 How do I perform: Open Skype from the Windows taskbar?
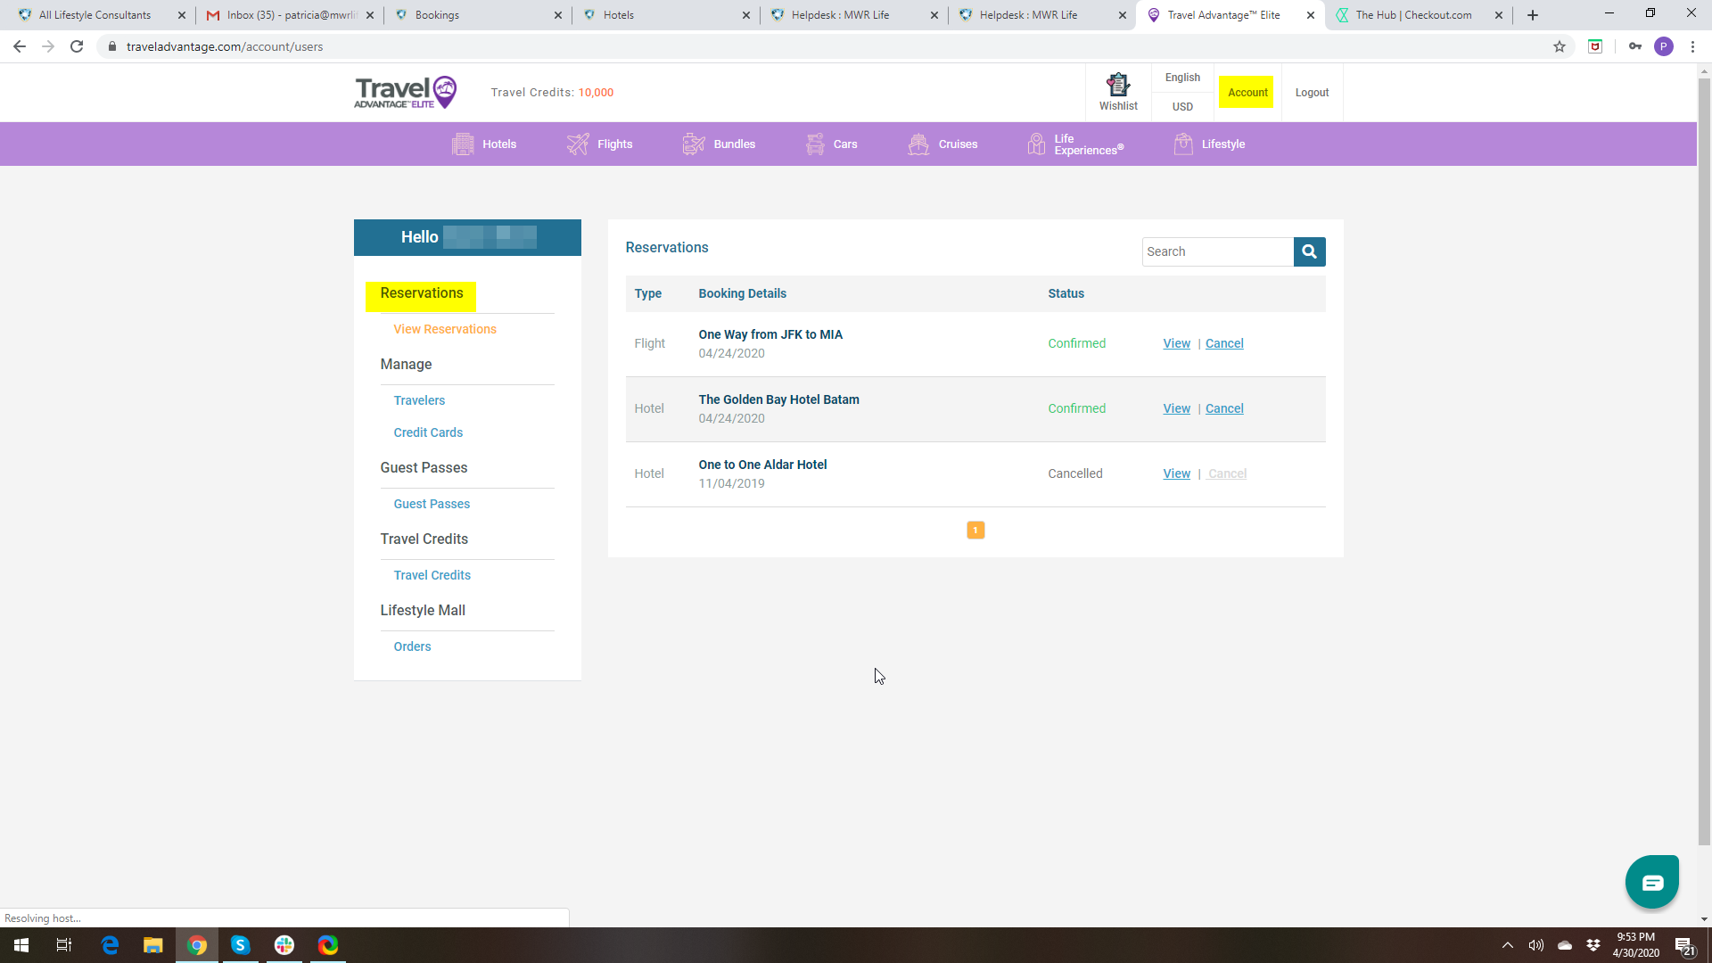tap(241, 945)
